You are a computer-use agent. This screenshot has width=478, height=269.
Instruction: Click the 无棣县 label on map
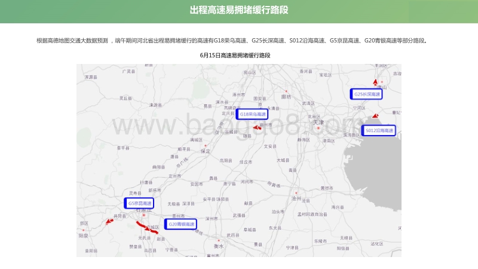[x=347, y=238]
